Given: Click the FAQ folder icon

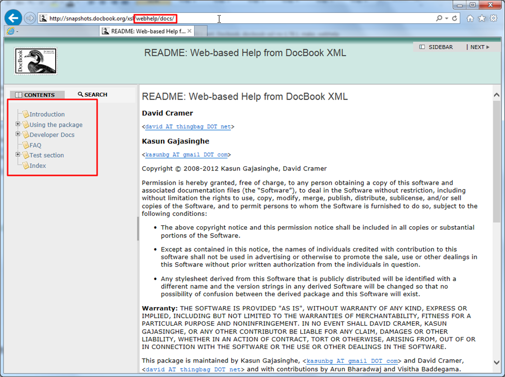Looking at the screenshot, I should pyautogui.click(x=26, y=145).
